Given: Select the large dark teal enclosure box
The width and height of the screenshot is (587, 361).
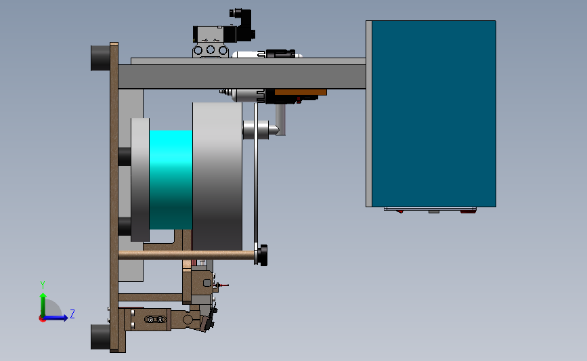Looking at the screenshot, I should (x=433, y=114).
